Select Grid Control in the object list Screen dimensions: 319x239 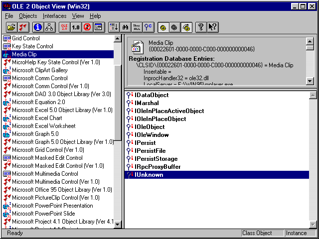26,38
